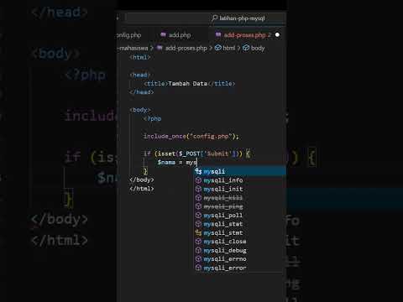Viewport: 403px width, 302px height.
Task: Click the title Tambah Data line
Action: tap(189, 84)
